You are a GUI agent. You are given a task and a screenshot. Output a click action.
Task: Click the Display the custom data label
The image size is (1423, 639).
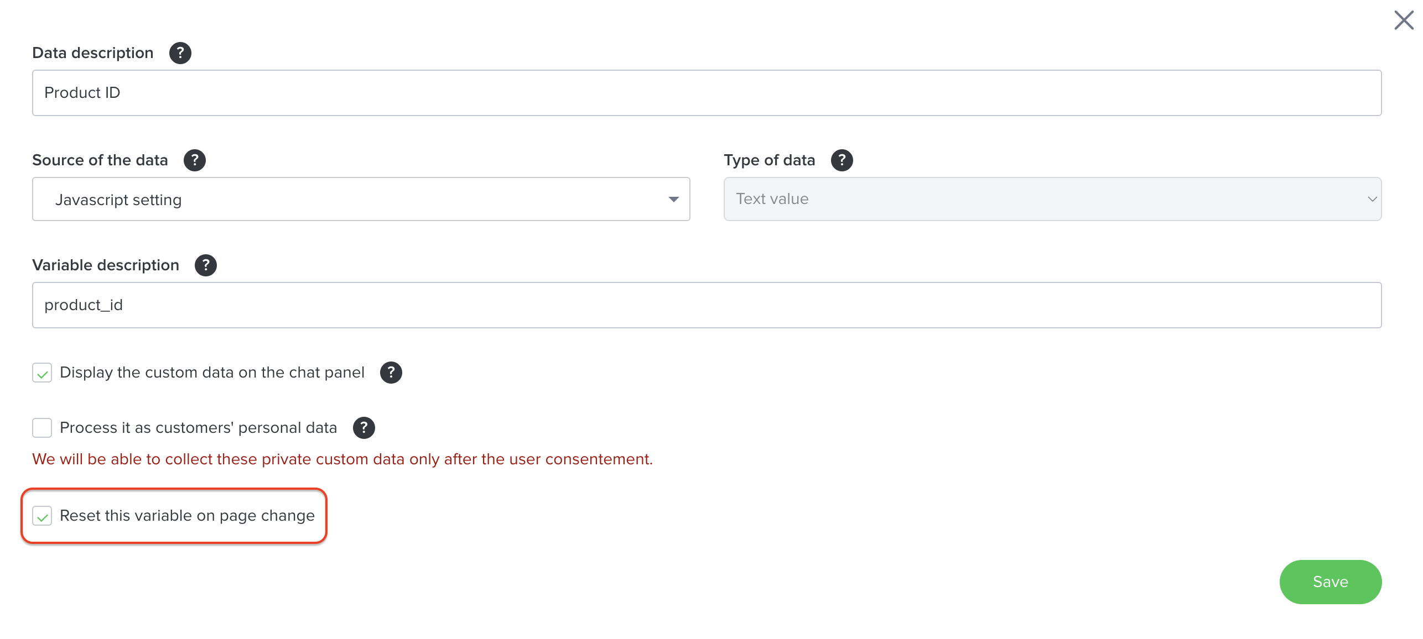pyautogui.click(x=212, y=373)
